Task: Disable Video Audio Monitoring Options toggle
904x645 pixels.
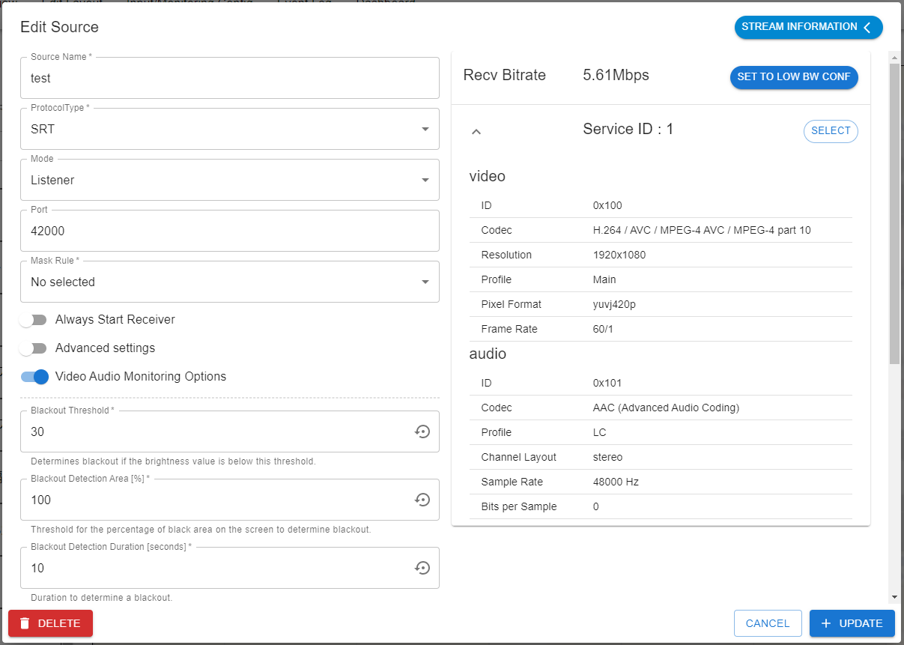Action: pyautogui.click(x=34, y=377)
